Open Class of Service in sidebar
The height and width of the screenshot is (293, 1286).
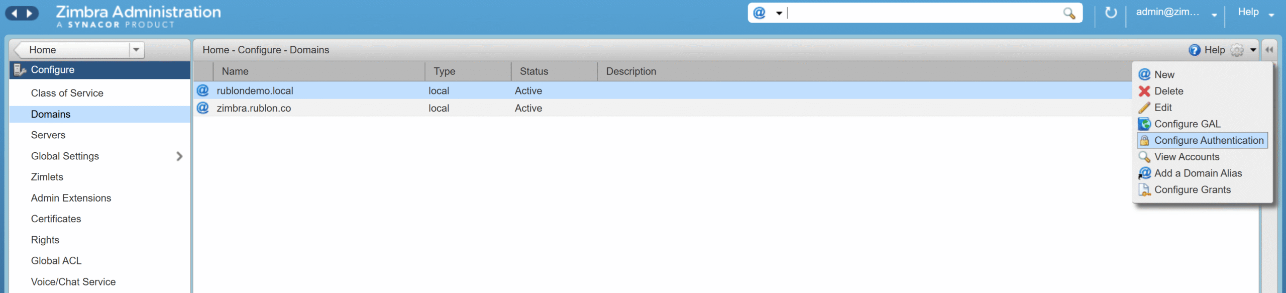point(67,93)
